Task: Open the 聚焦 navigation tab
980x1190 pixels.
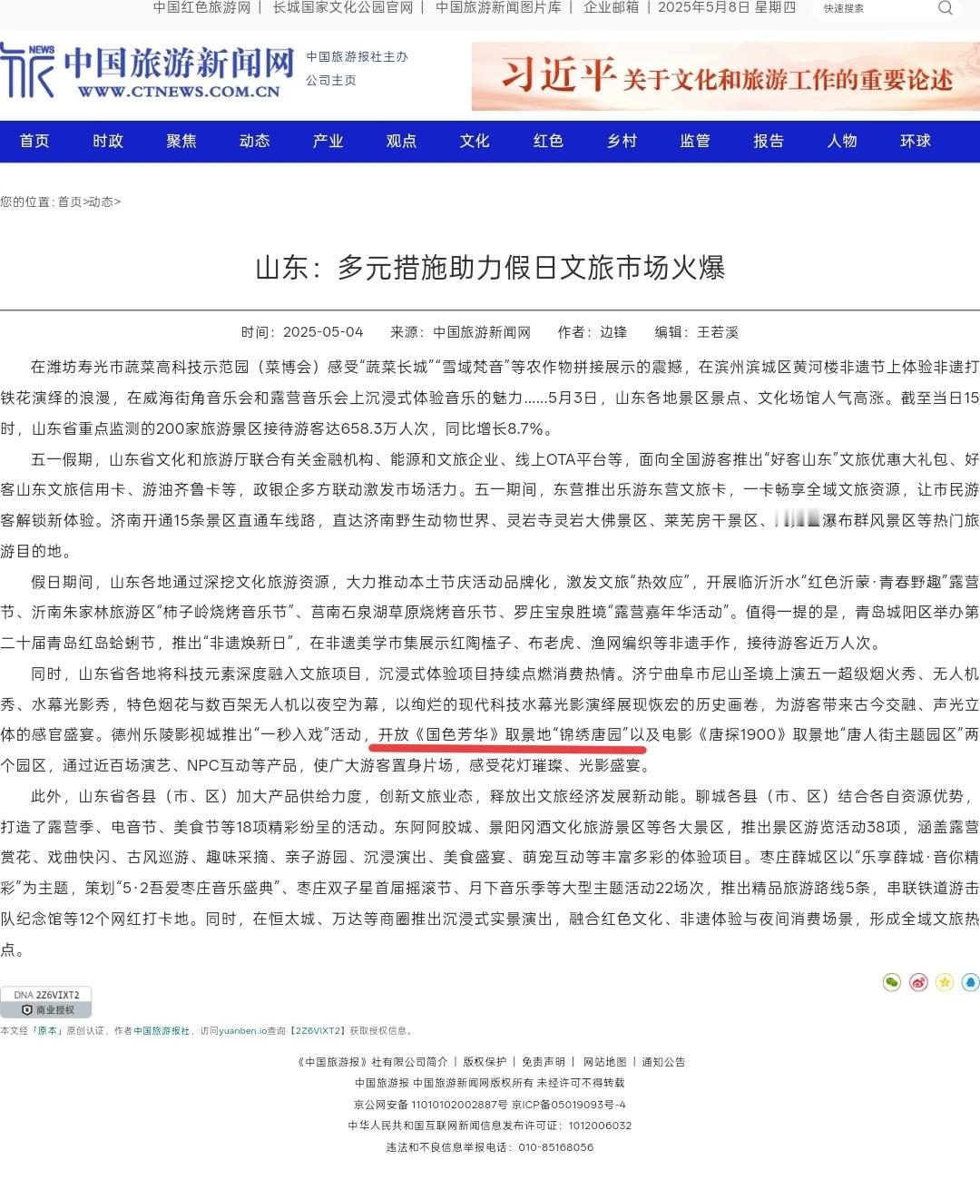Action: (181, 141)
